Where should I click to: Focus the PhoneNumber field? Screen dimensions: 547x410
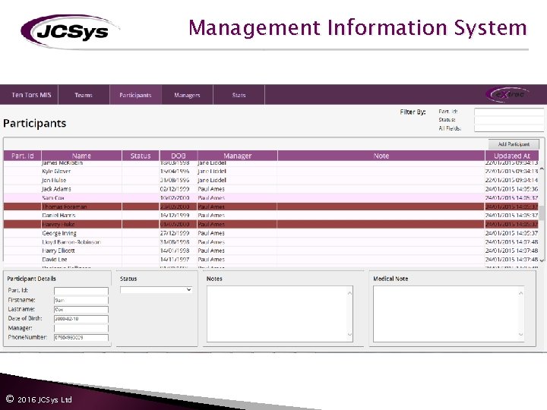[81, 337]
